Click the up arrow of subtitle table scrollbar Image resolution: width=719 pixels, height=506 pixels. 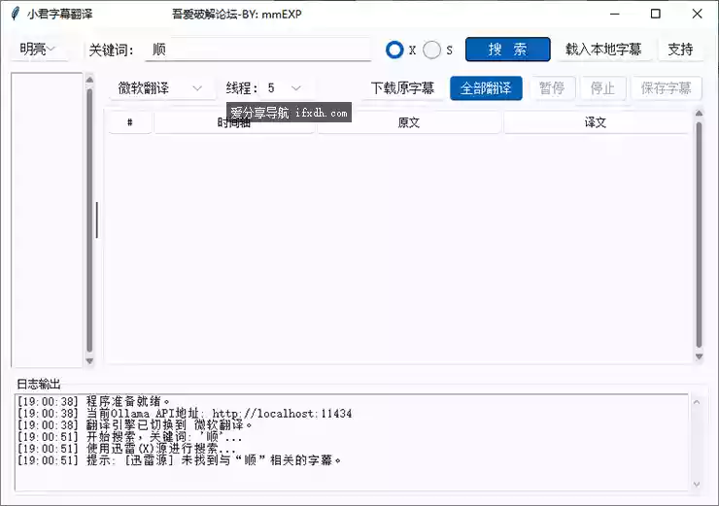tap(698, 114)
